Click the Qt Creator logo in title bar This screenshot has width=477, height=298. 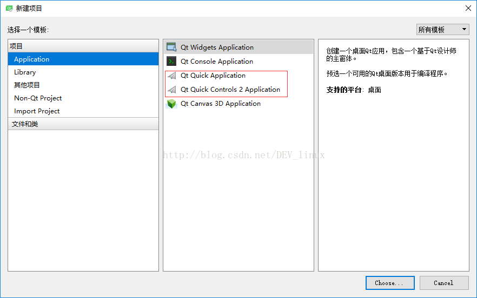(x=9, y=8)
